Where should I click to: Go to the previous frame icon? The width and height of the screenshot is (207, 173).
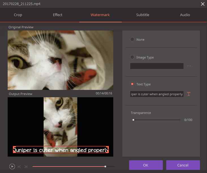pos(19,167)
